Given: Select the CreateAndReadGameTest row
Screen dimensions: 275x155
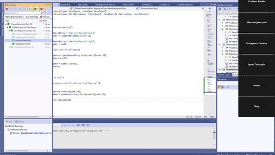Looking at the screenshot, I should [x=28, y=34].
